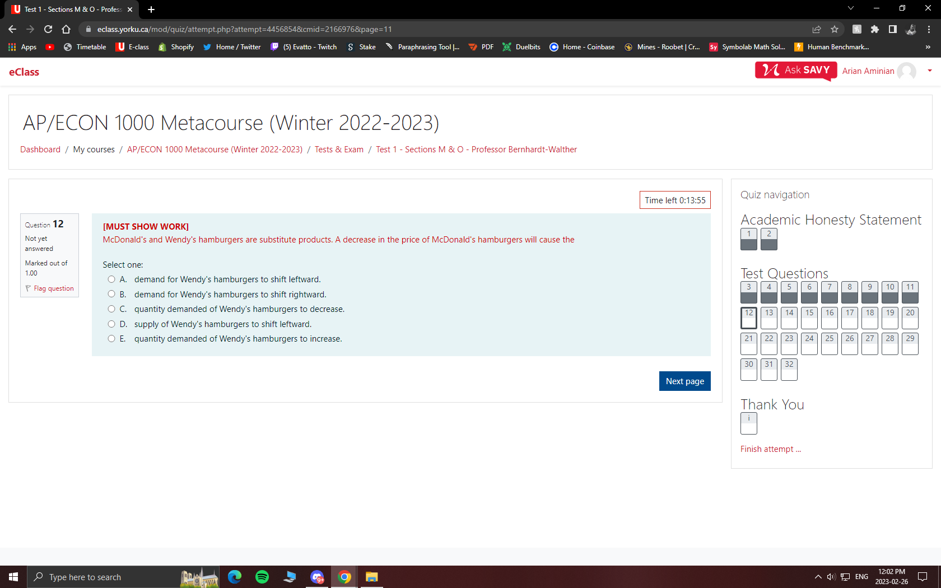
Task: Select option B demand shifts rightward
Action: point(111,294)
